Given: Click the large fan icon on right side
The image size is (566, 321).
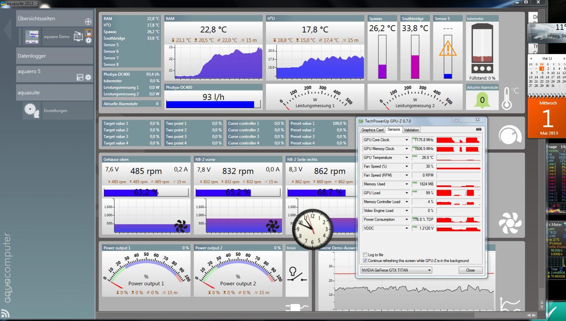Looking at the screenshot, I should [x=510, y=223].
